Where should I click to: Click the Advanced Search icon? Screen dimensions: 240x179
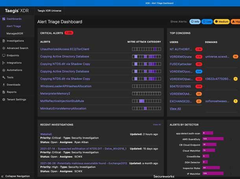point(4,48)
